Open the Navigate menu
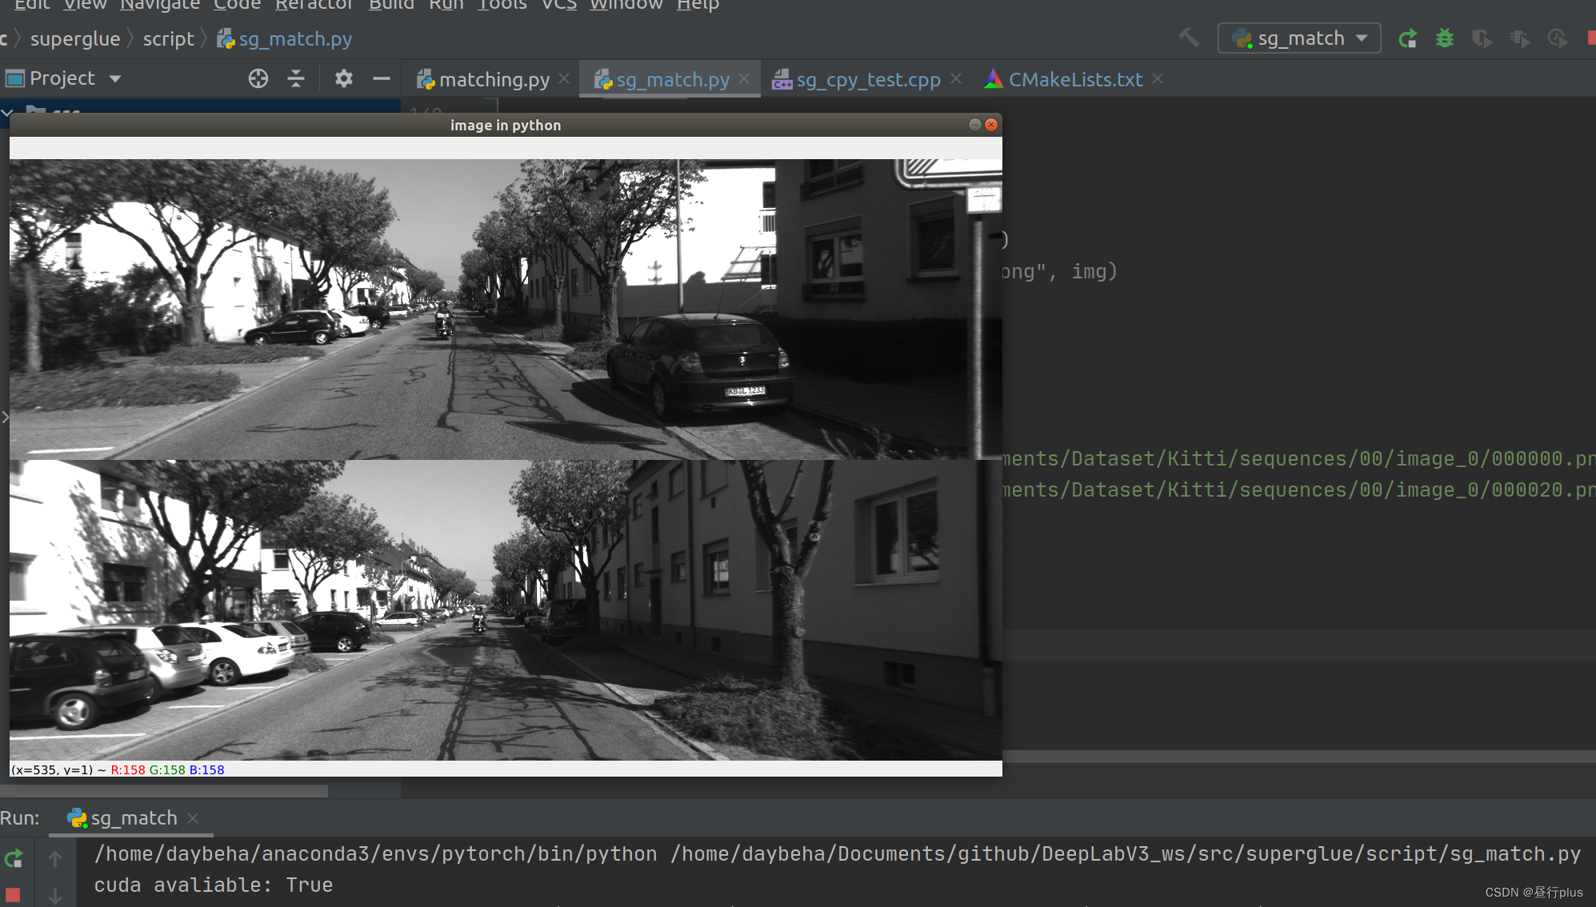The width and height of the screenshot is (1596, 907). point(160,5)
